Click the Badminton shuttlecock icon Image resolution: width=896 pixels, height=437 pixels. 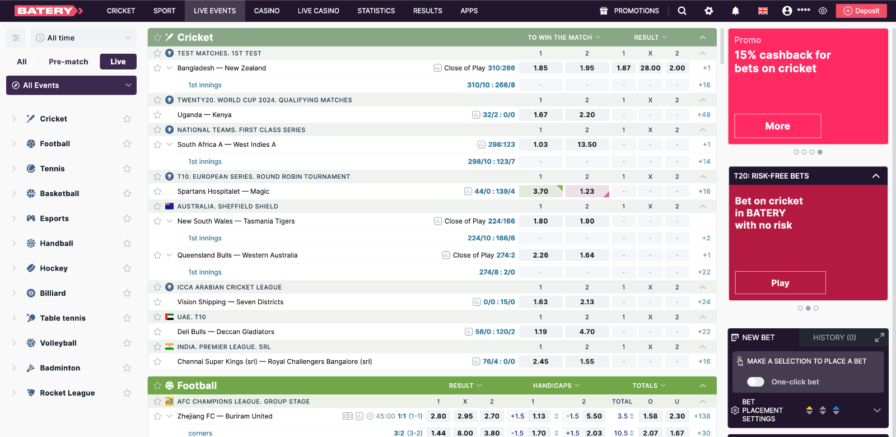[x=31, y=368]
